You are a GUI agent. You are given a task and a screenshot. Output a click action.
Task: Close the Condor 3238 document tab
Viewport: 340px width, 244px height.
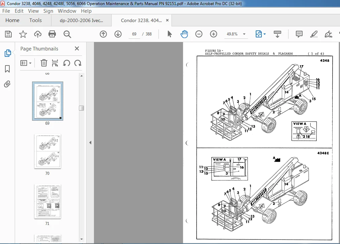[x=167, y=20]
